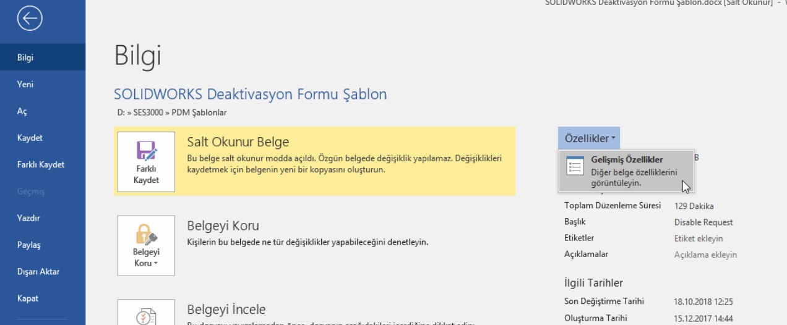Edit the Disable Request title field
Image resolution: width=787 pixels, height=325 pixels.
pyautogui.click(x=703, y=222)
